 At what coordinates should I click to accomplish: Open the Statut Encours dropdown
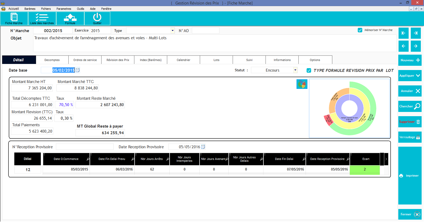(295, 70)
